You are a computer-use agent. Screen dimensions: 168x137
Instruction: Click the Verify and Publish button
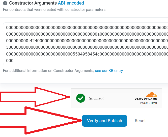[104, 121]
